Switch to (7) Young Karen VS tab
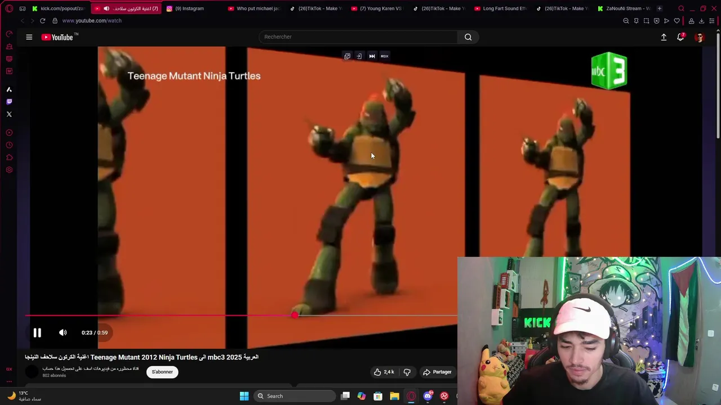 pyautogui.click(x=377, y=8)
